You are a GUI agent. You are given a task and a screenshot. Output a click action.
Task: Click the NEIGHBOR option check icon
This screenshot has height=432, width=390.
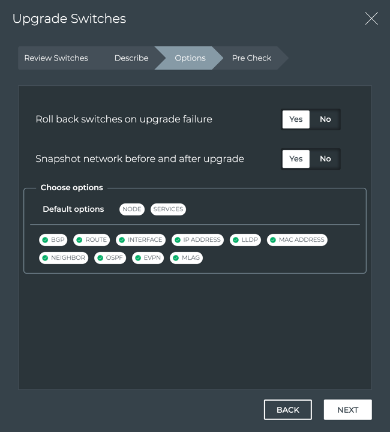click(x=45, y=258)
